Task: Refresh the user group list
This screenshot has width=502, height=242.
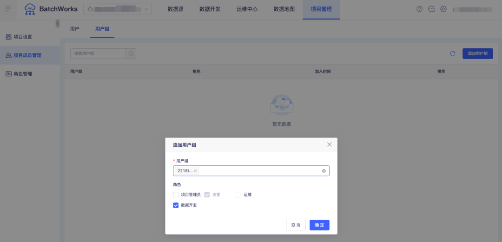Action: pyautogui.click(x=452, y=54)
